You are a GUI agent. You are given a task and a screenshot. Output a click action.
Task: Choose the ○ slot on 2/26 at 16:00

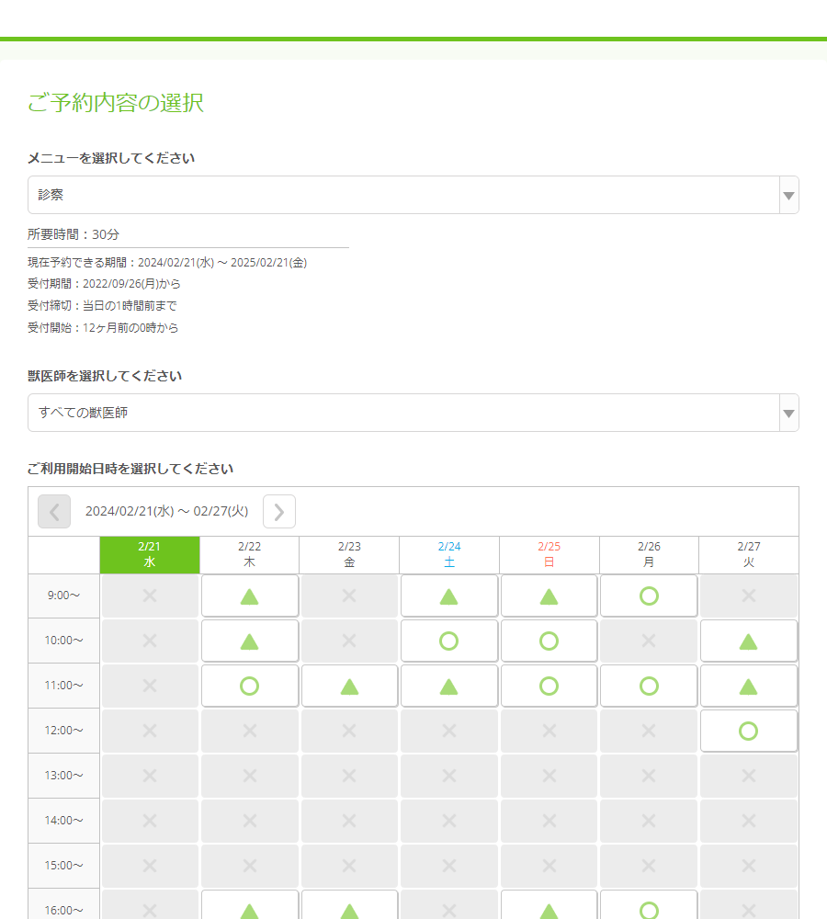click(x=649, y=909)
